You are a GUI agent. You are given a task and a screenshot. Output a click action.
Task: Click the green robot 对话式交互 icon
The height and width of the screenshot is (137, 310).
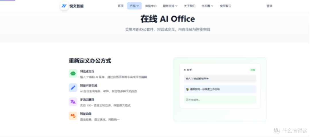pyautogui.click(x=73, y=73)
